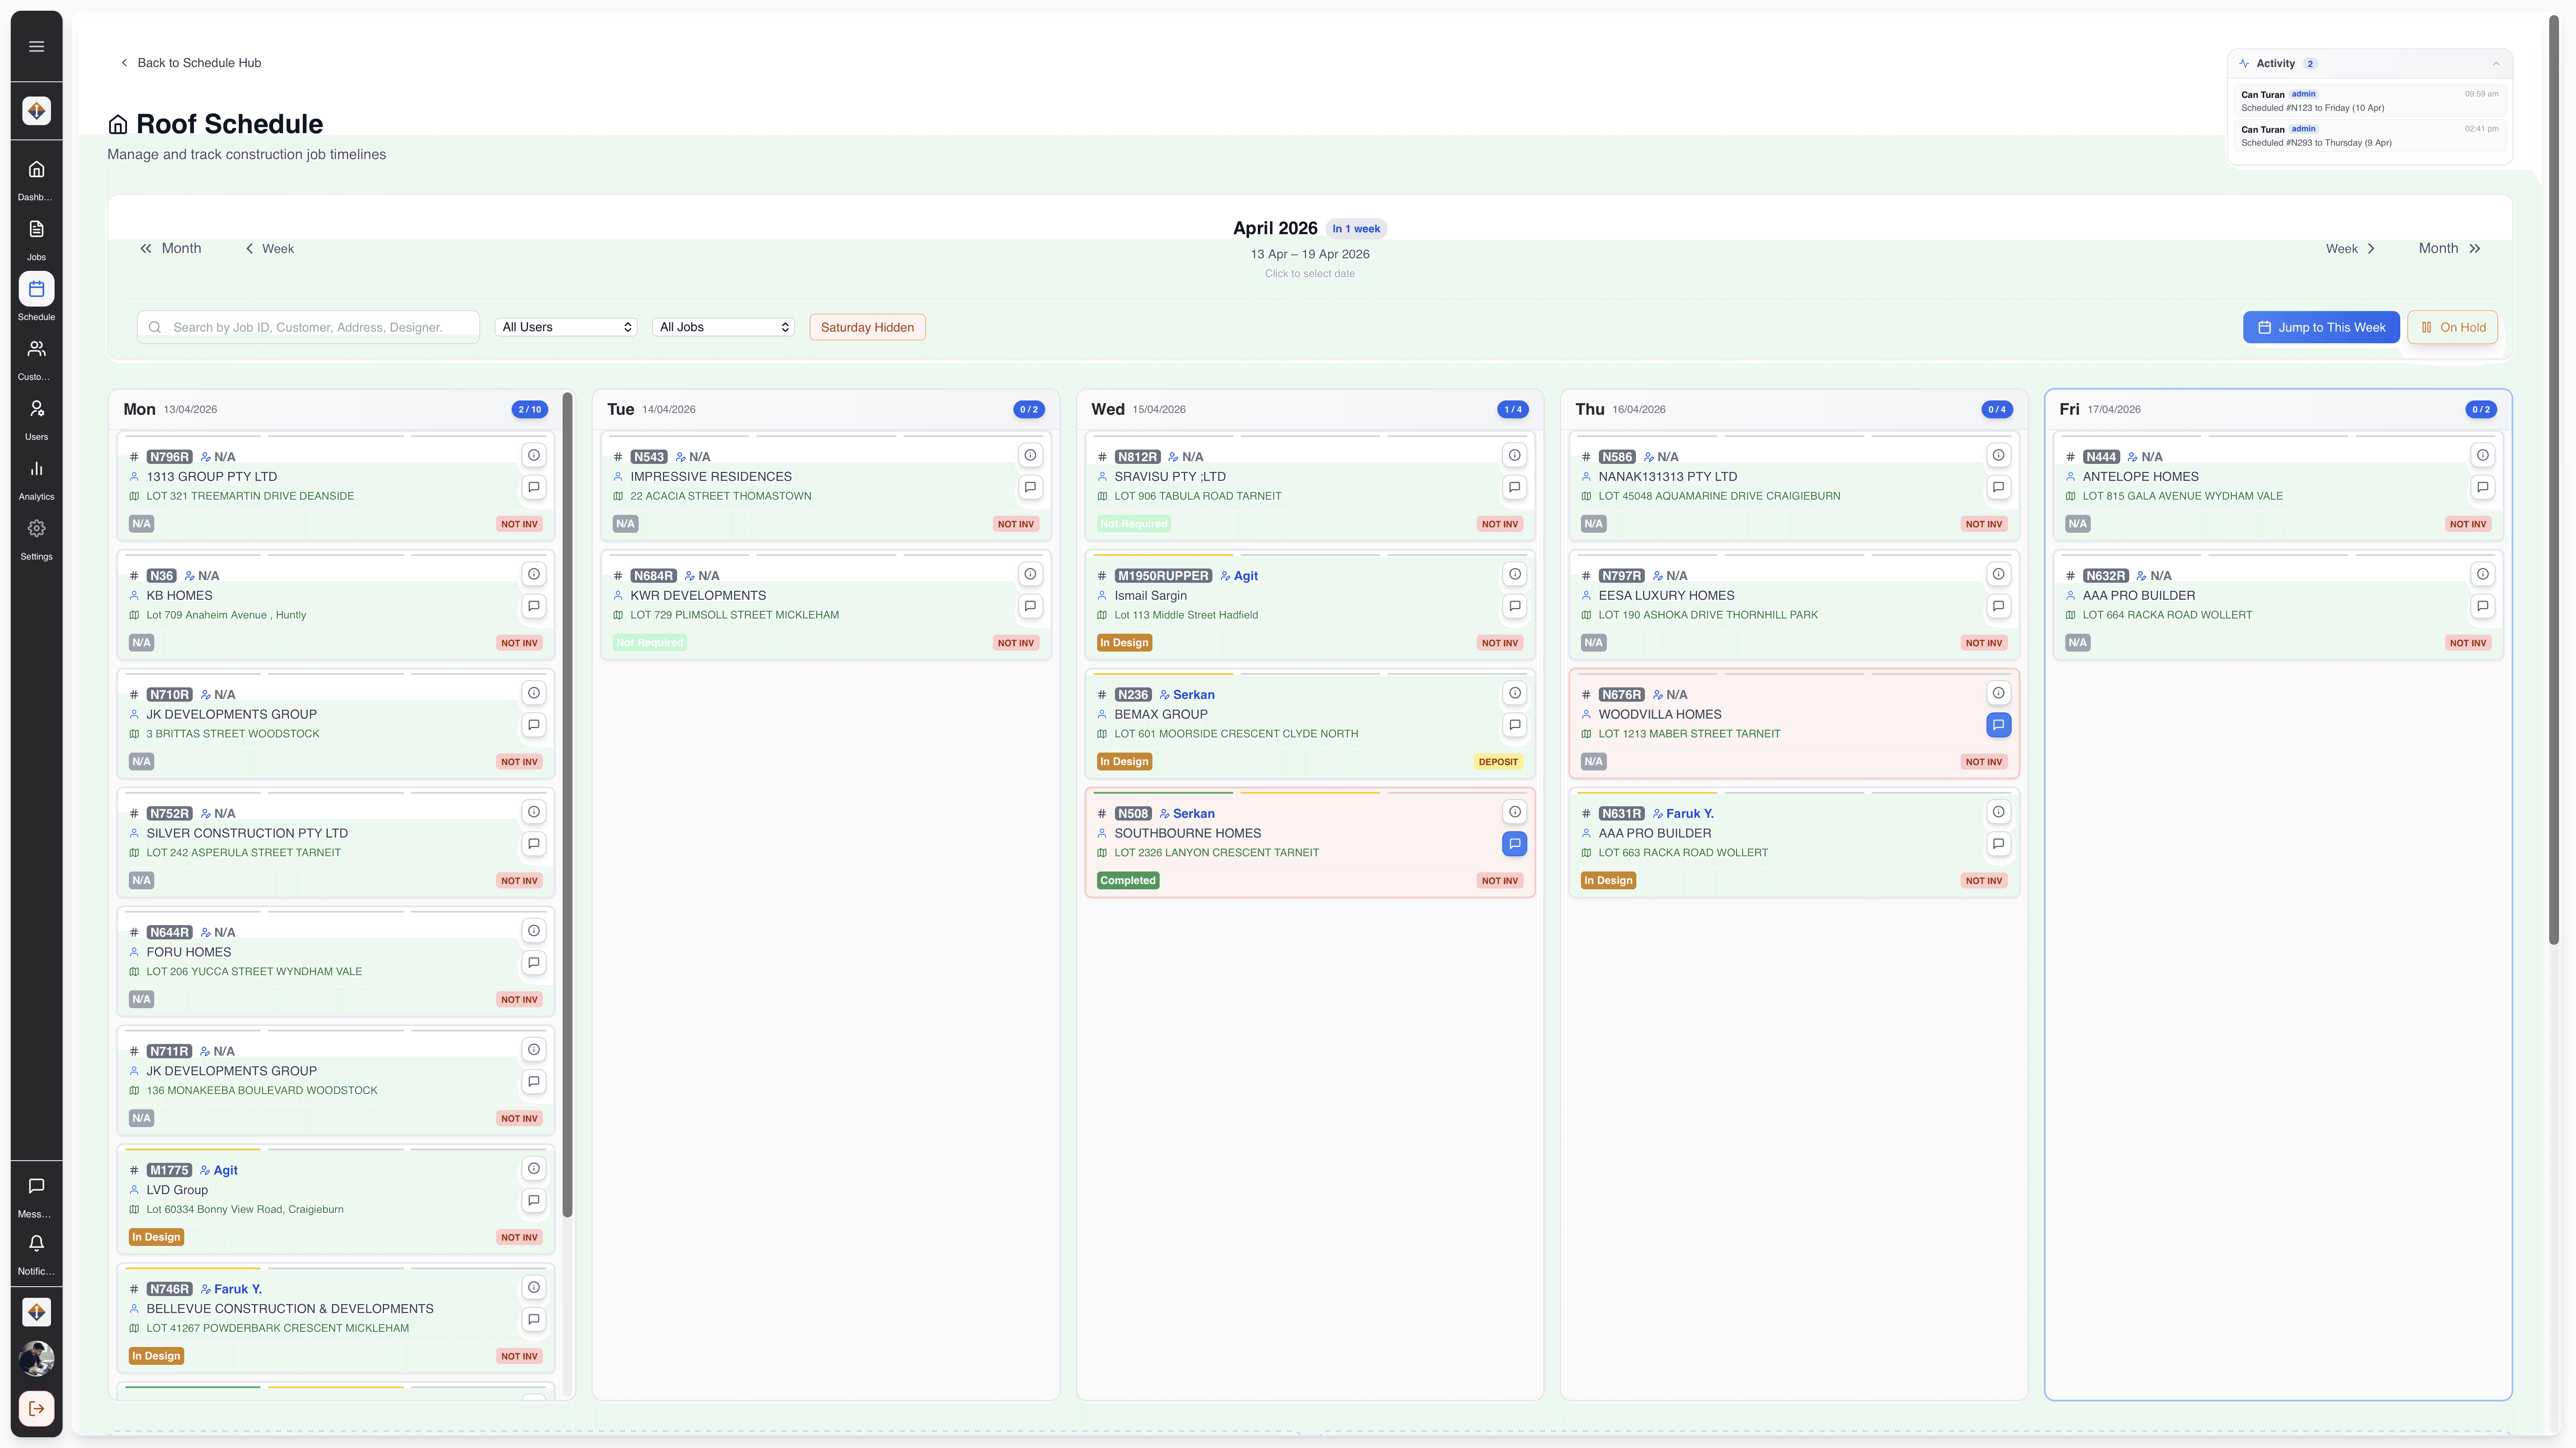This screenshot has height=1448, width=2576.
Task: Click the logout icon at the sidebar bottom
Action: pos(36,1408)
